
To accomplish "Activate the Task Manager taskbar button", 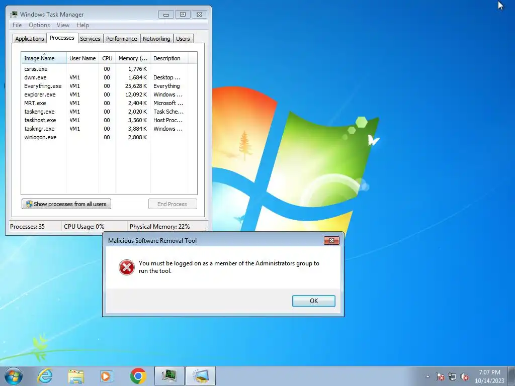I will (x=169, y=376).
